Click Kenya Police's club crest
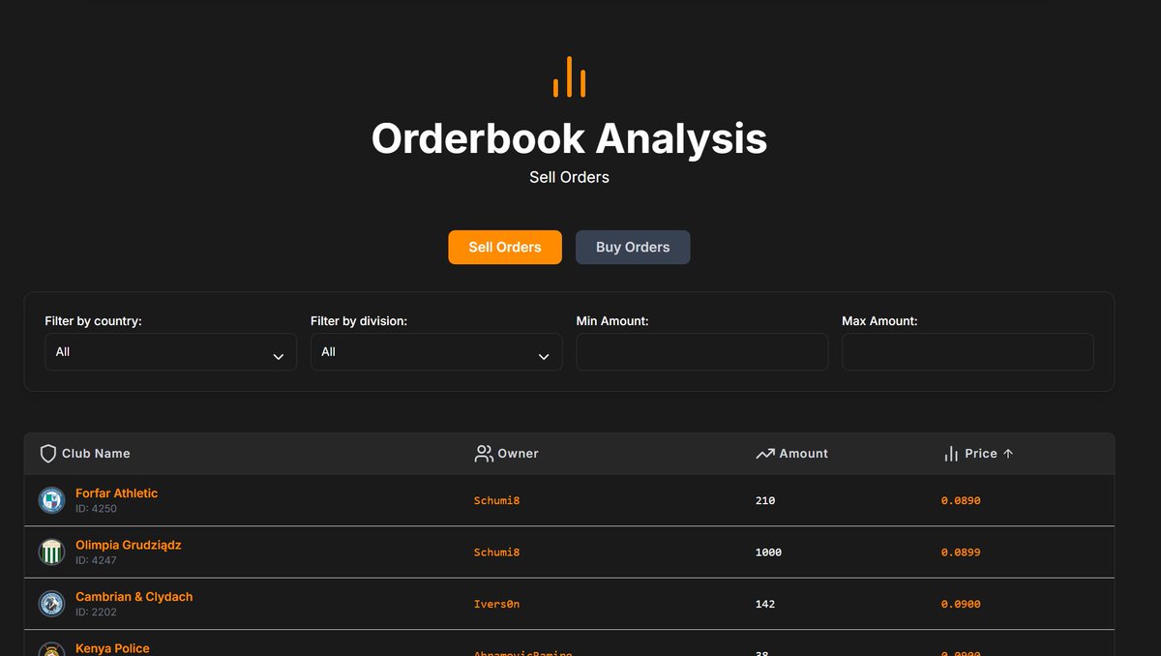Screen dimensions: 1161x656 [51, 649]
